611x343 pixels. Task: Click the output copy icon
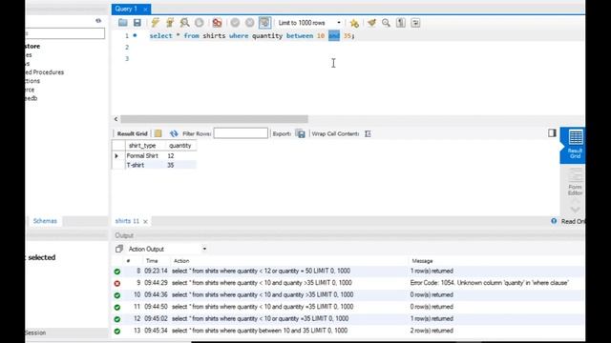(118, 249)
